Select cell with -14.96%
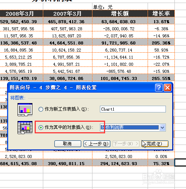 (161, 35)
